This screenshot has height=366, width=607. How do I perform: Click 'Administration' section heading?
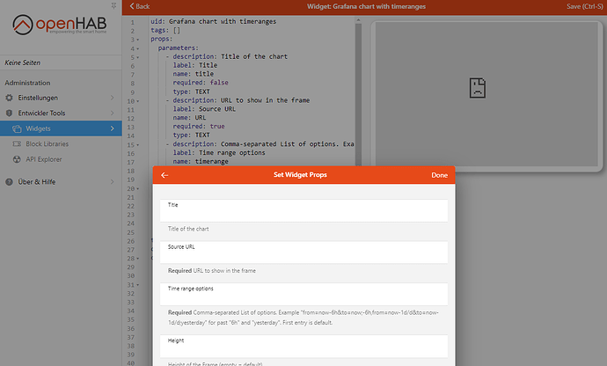(x=27, y=83)
